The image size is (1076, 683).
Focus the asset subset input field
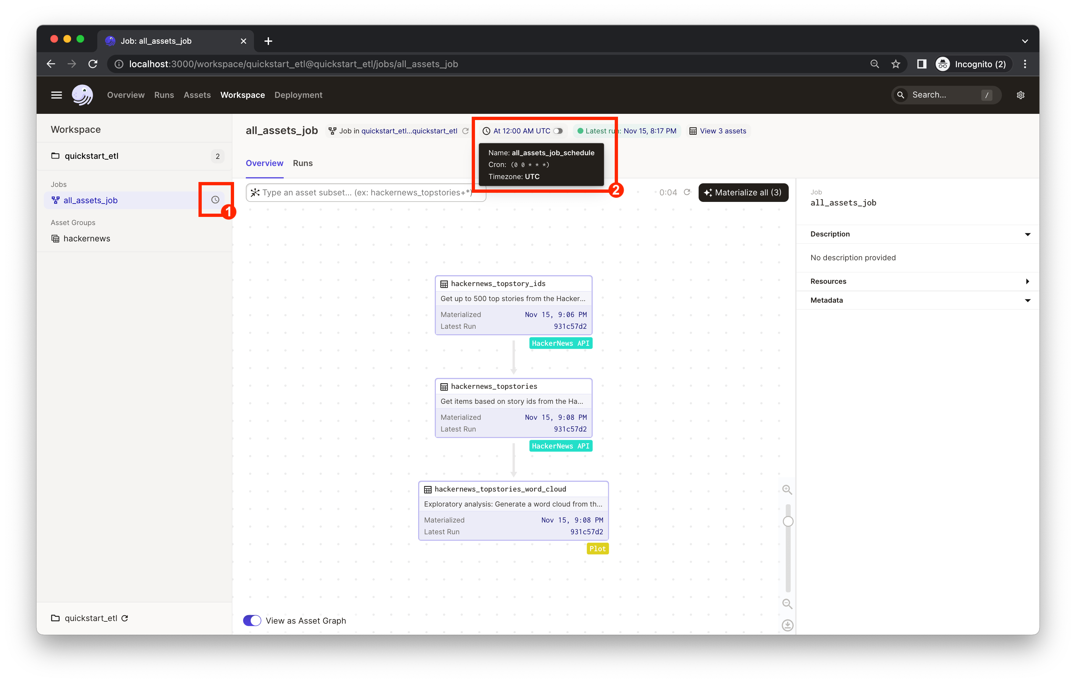[x=366, y=192]
